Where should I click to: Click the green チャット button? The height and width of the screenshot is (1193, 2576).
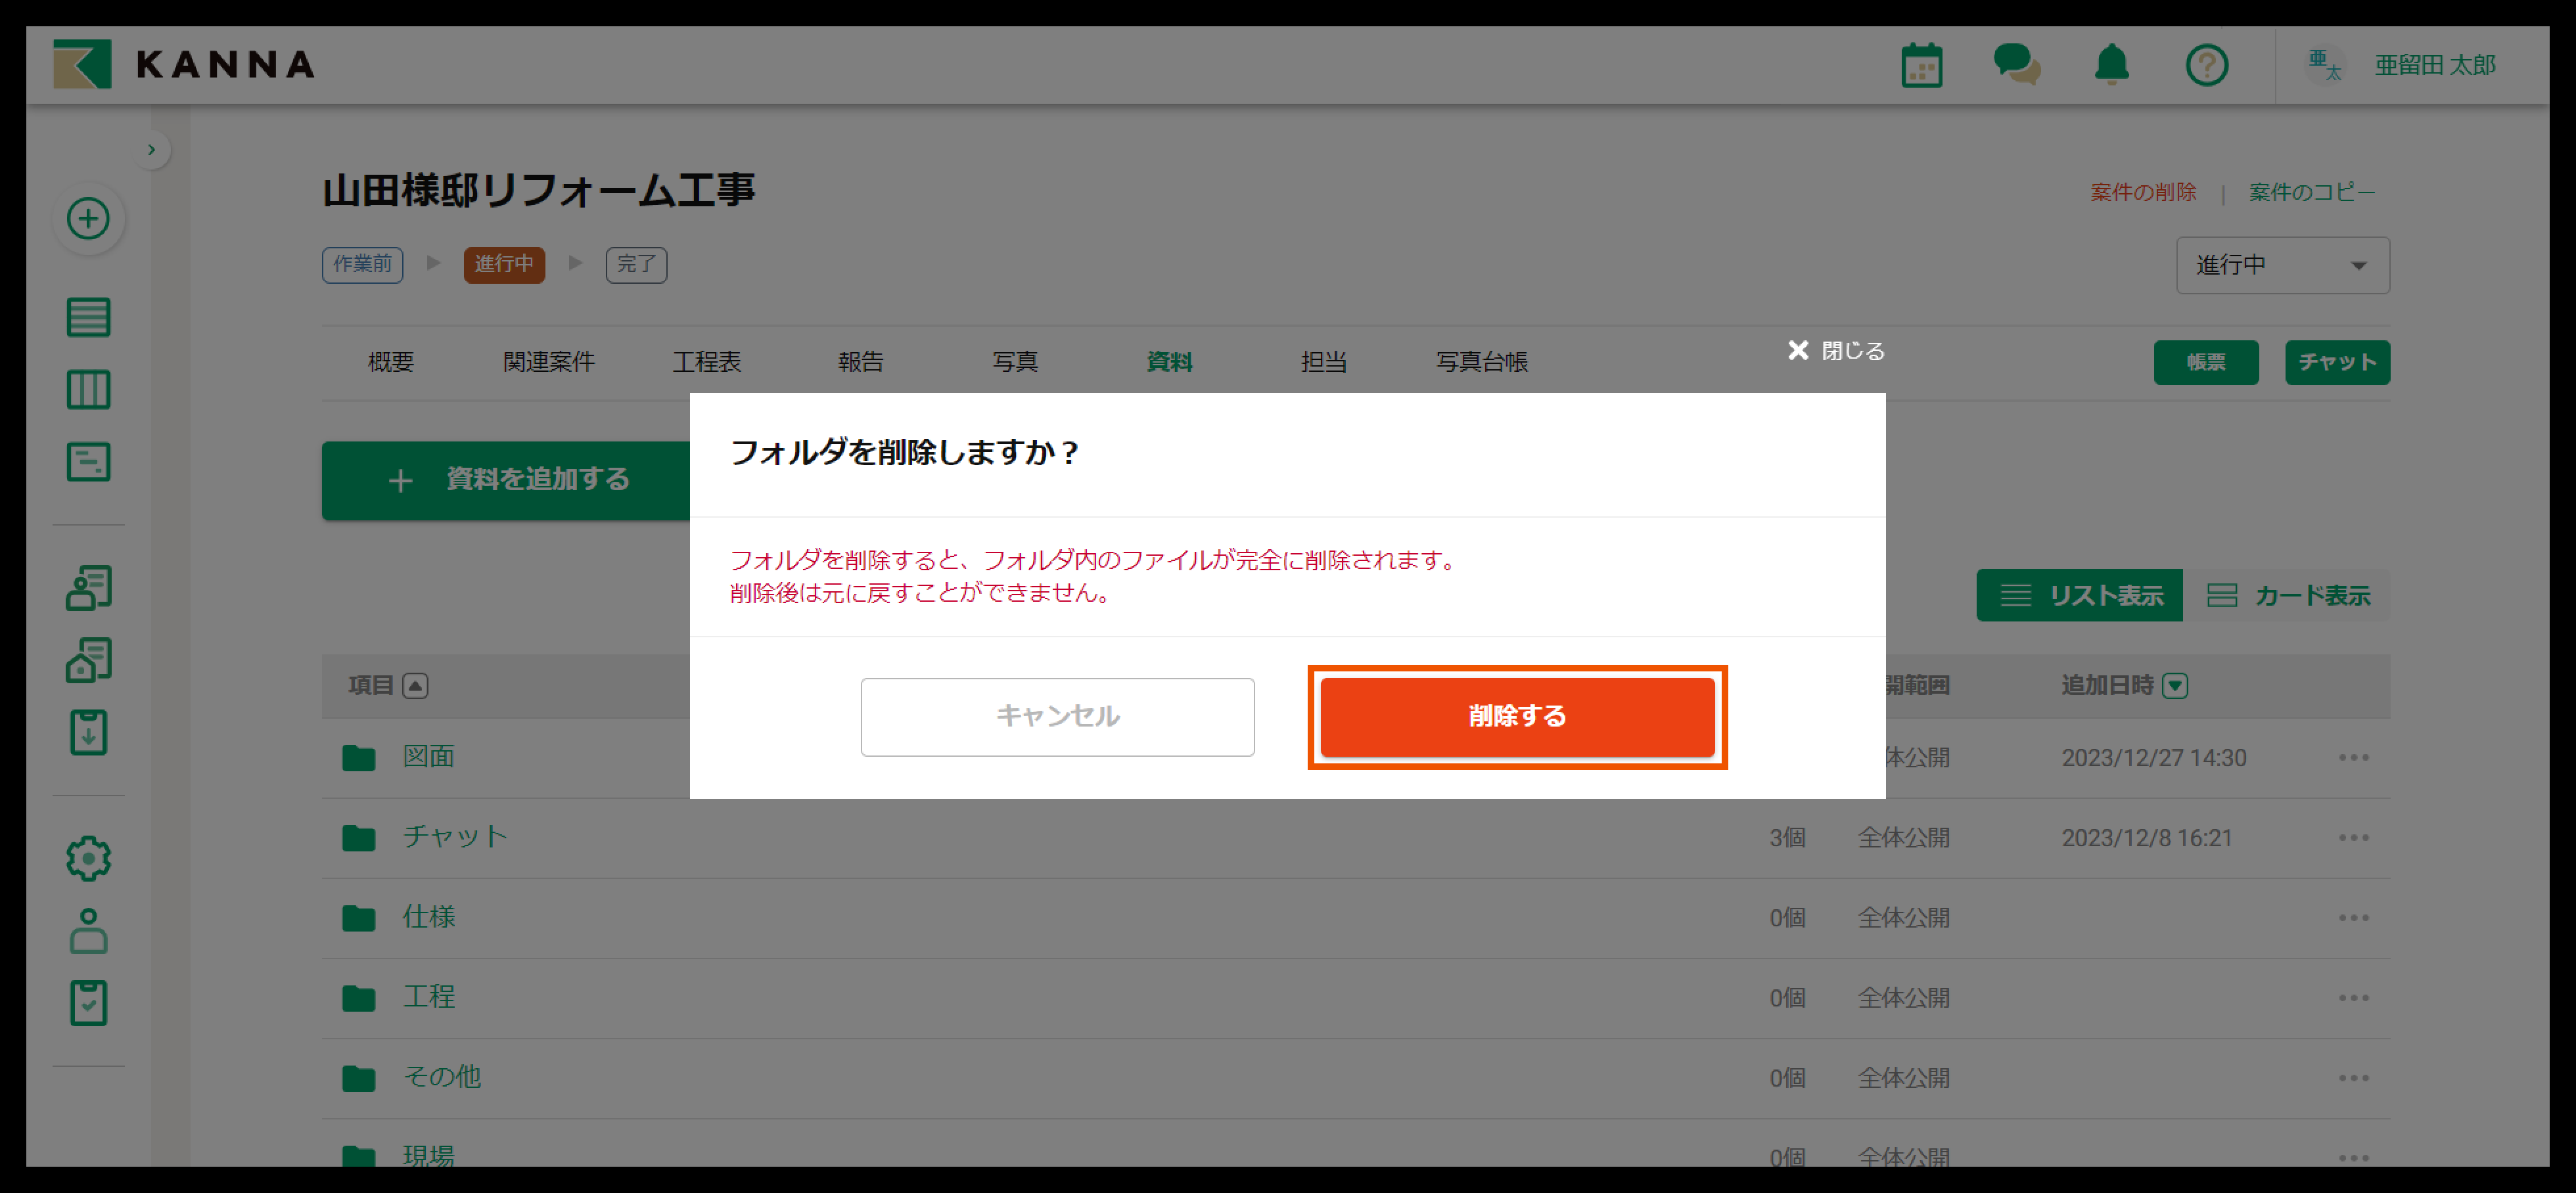click(x=2337, y=362)
